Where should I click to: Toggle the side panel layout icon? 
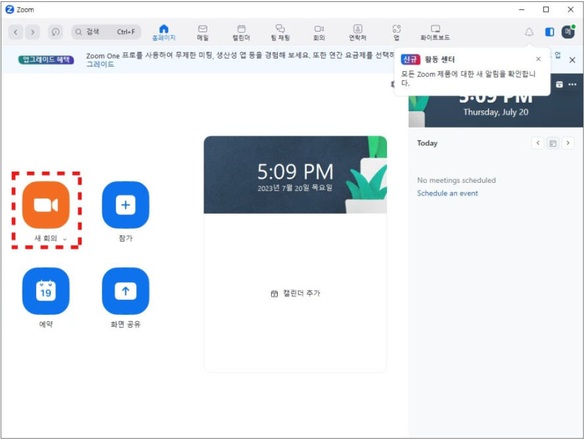pos(549,32)
